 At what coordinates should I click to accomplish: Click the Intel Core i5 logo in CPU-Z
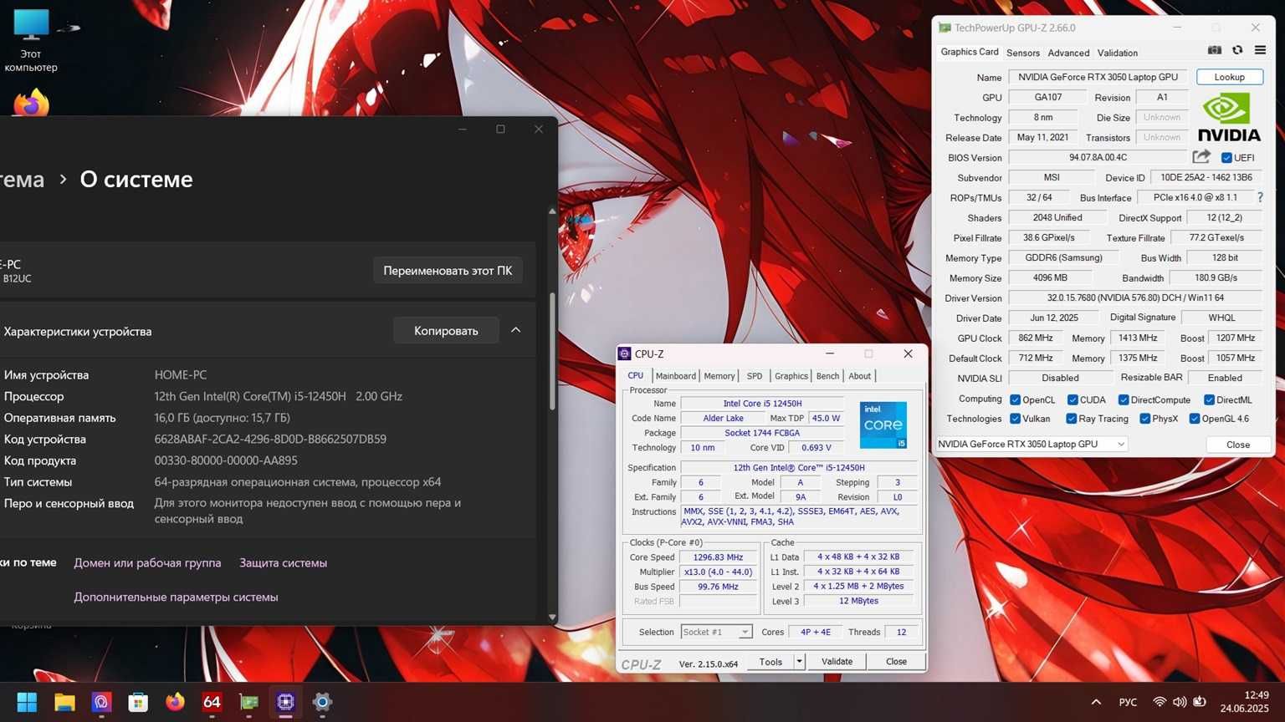point(883,425)
